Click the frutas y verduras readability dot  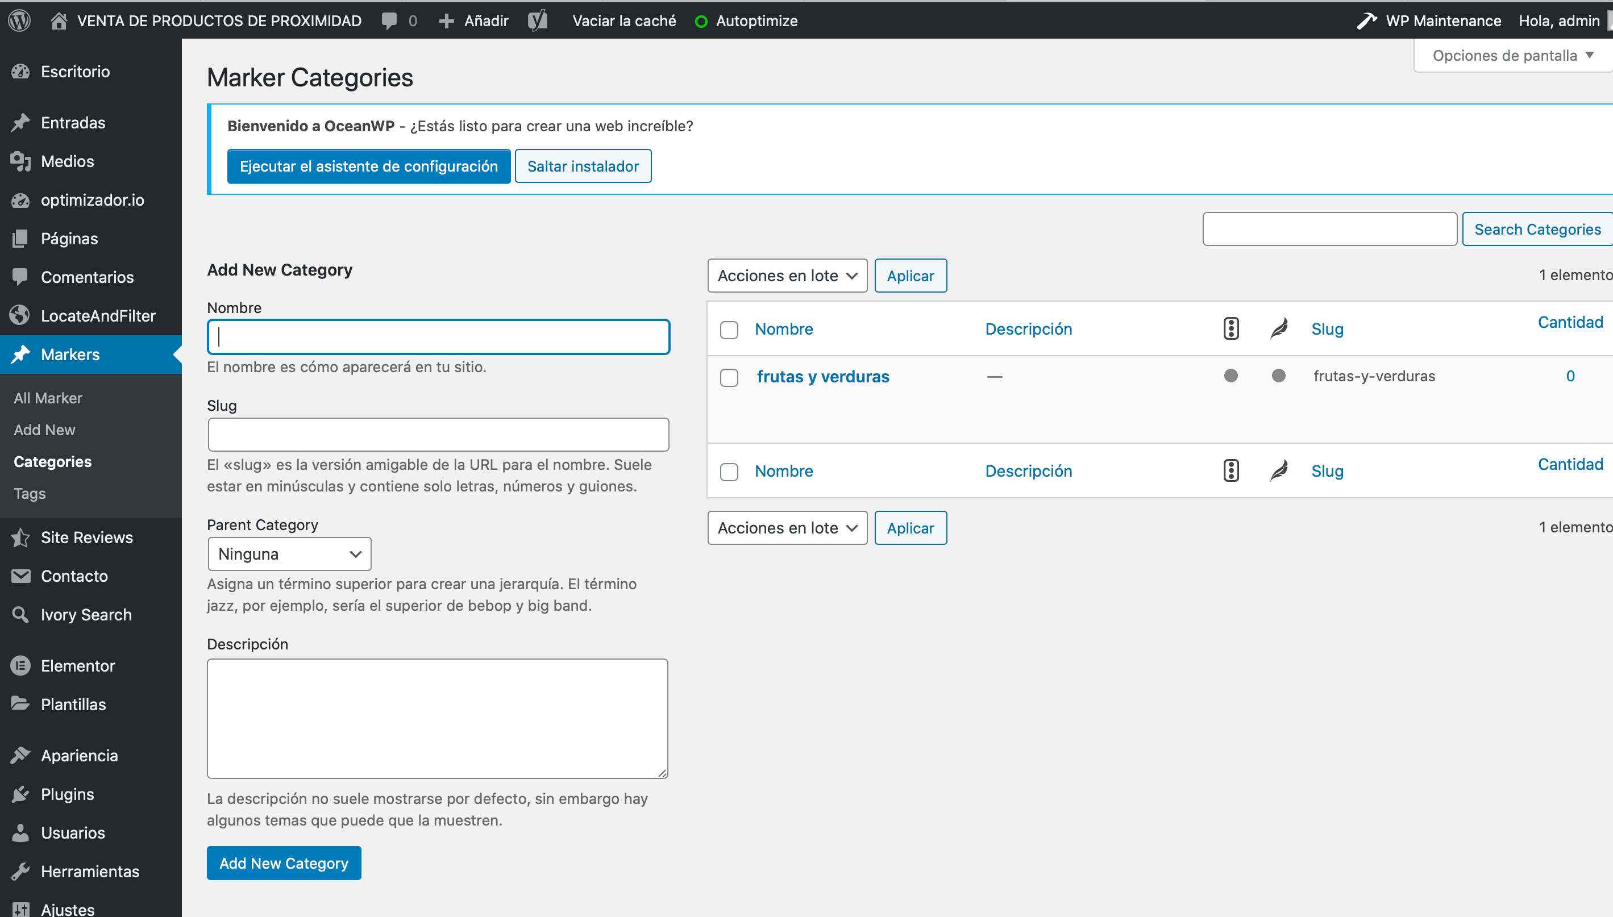point(1278,376)
